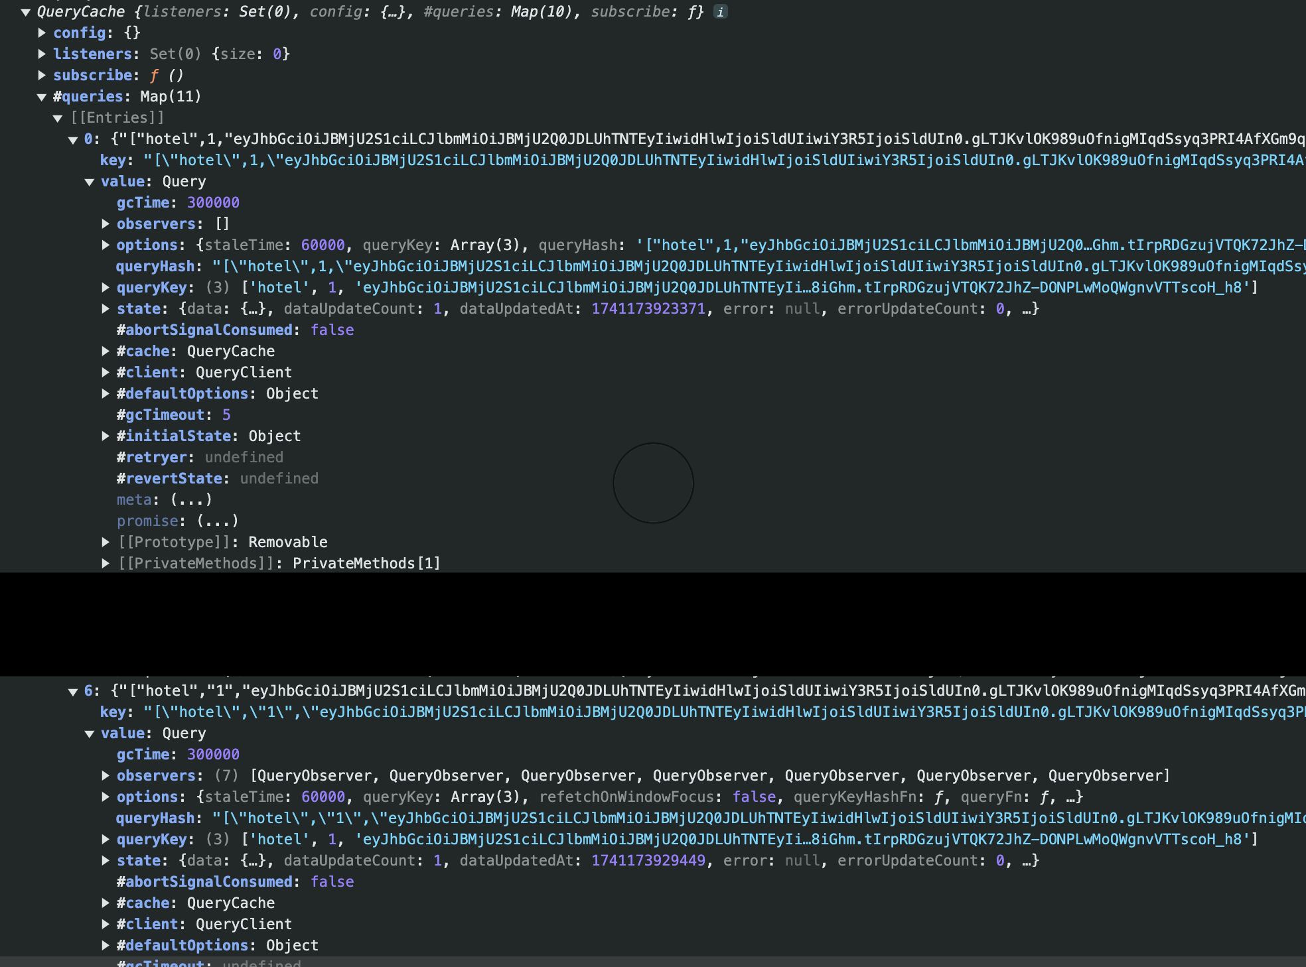This screenshot has height=967, width=1306.
Task: Collapse the #queries Map(11) node
Action: click(42, 97)
